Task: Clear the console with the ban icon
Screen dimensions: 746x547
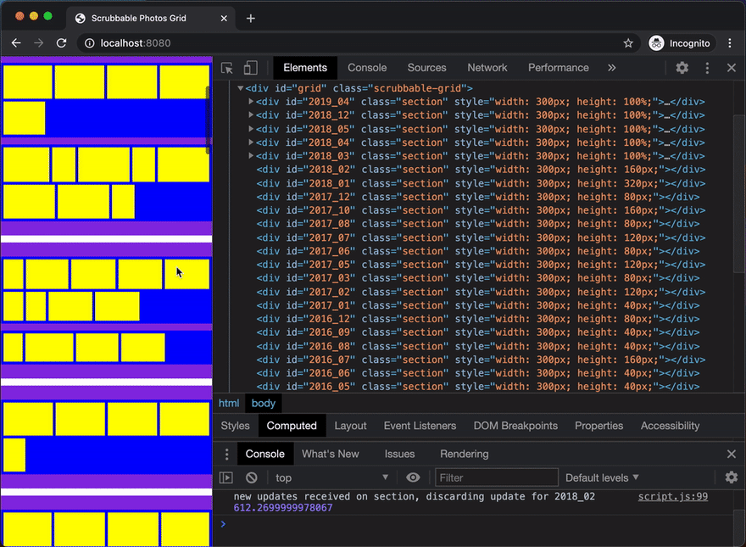Action: (251, 477)
